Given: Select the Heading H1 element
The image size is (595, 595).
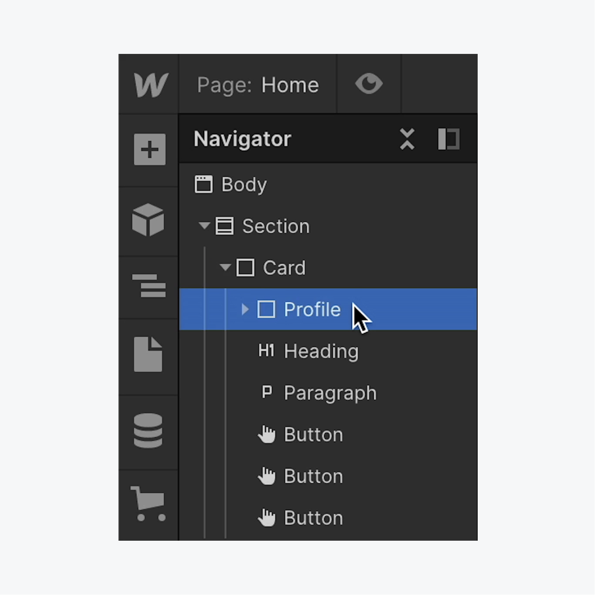Looking at the screenshot, I should click(328, 351).
